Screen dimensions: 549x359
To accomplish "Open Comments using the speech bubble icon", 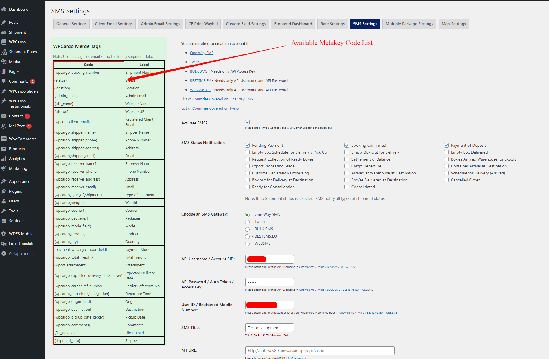I will coord(4,81).
